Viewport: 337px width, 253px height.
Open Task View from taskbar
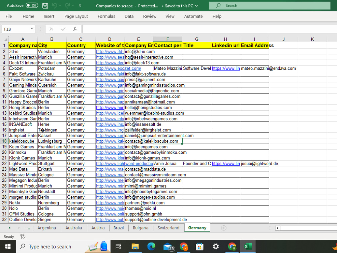tap(118, 247)
